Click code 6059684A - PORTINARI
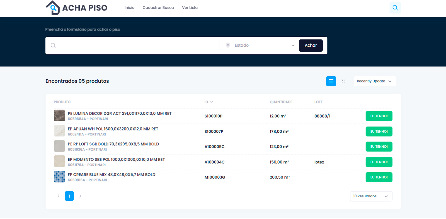The width and height of the screenshot is (446, 219). click(x=88, y=119)
